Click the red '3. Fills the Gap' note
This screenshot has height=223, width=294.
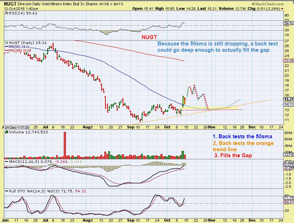click(x=233, y=155)
